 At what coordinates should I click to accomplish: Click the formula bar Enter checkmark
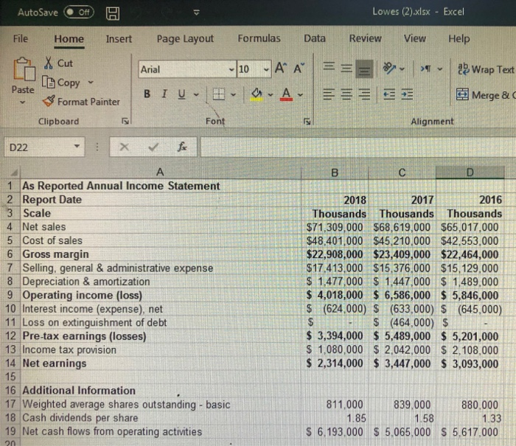(x=153, y=147)
